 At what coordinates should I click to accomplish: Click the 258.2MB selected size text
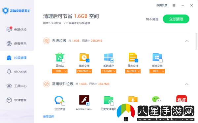pos(97,41)
